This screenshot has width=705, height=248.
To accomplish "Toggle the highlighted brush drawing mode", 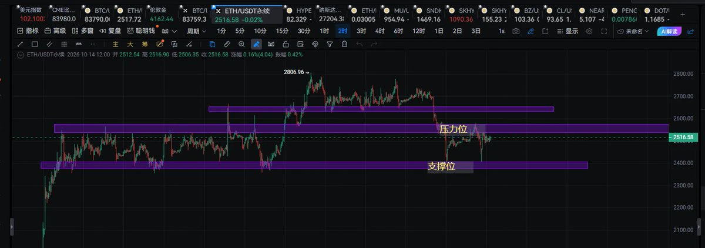I will [256, 44].
